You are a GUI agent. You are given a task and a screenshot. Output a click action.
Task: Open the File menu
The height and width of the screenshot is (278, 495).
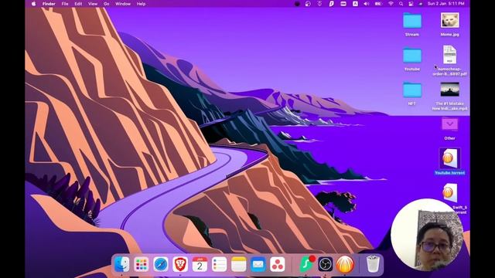(x=65, y=4)
